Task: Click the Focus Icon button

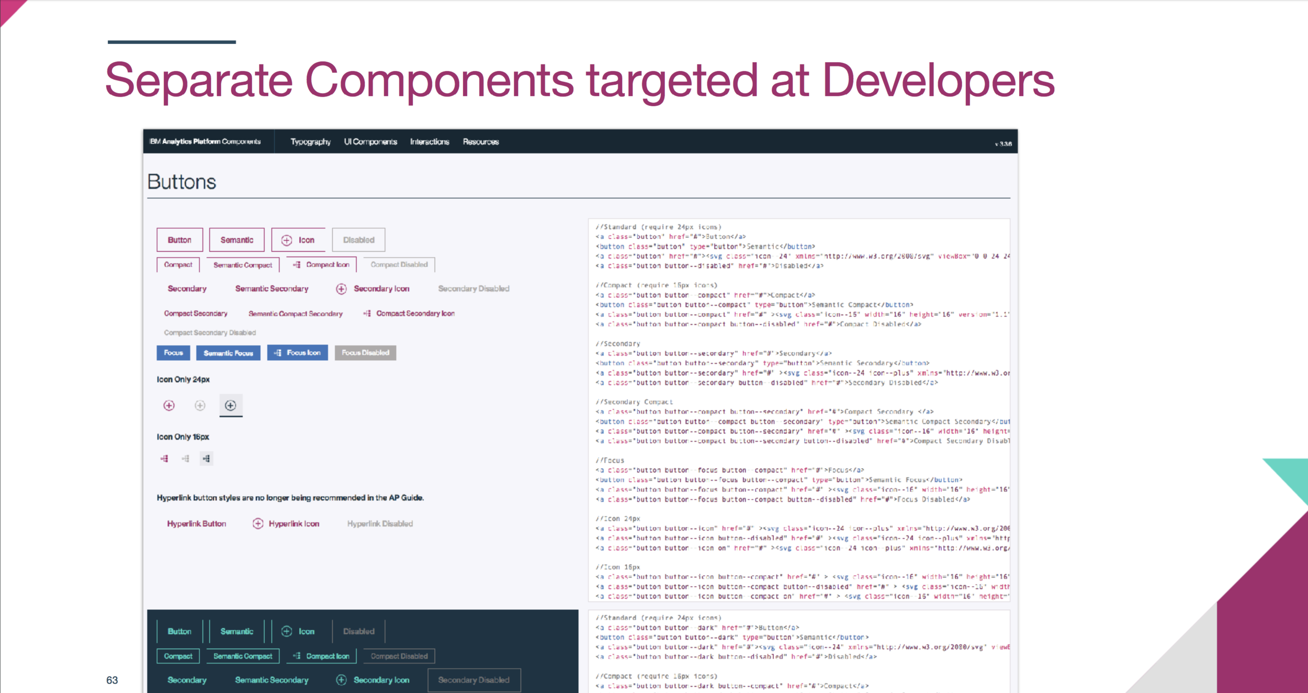Action: click(297, 352)
